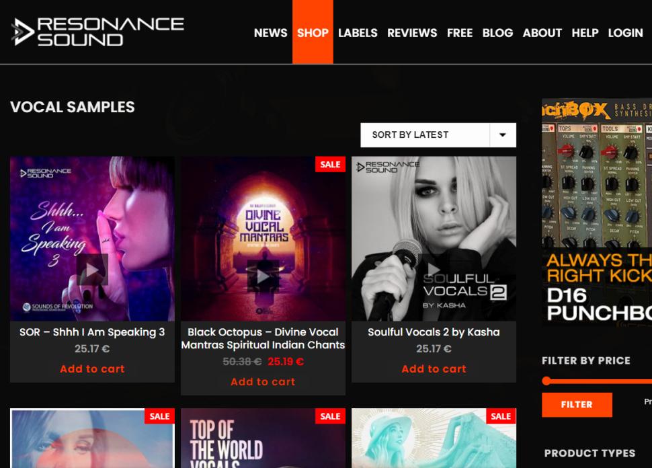The image size is (652, 468).
Task: Click Divine Vocal Mantras cover image
Action: [x=263, y=239]
